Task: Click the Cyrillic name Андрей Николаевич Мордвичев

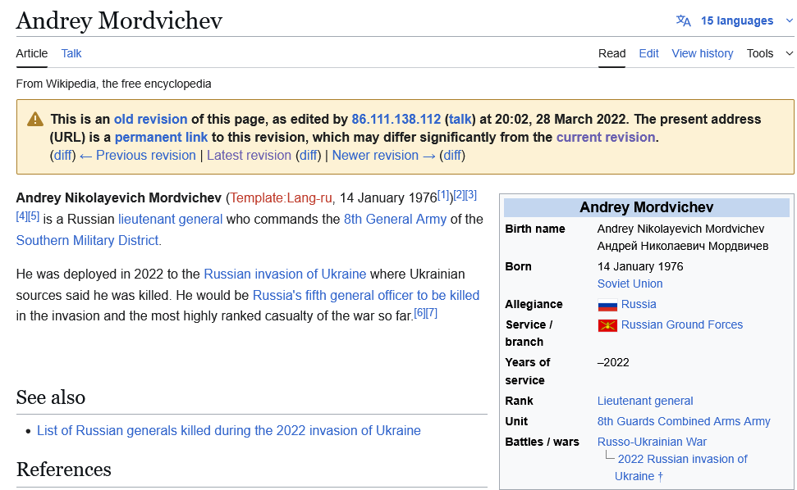Action: click(x=683, y=246)
